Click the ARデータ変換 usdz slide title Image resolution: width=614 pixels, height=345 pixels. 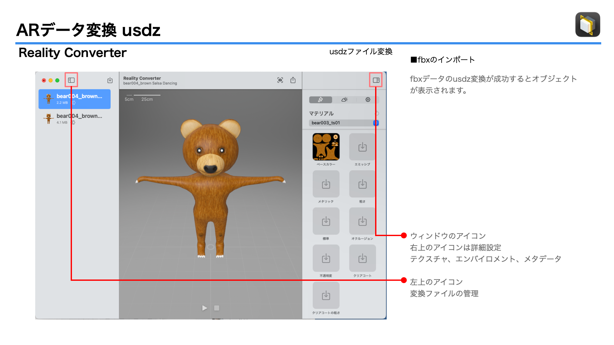click(x=88, y=30)
